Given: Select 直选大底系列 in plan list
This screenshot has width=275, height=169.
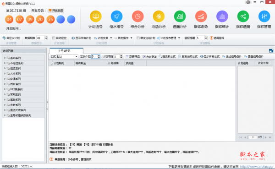Looking at the screenshot, I should point(23,110).
